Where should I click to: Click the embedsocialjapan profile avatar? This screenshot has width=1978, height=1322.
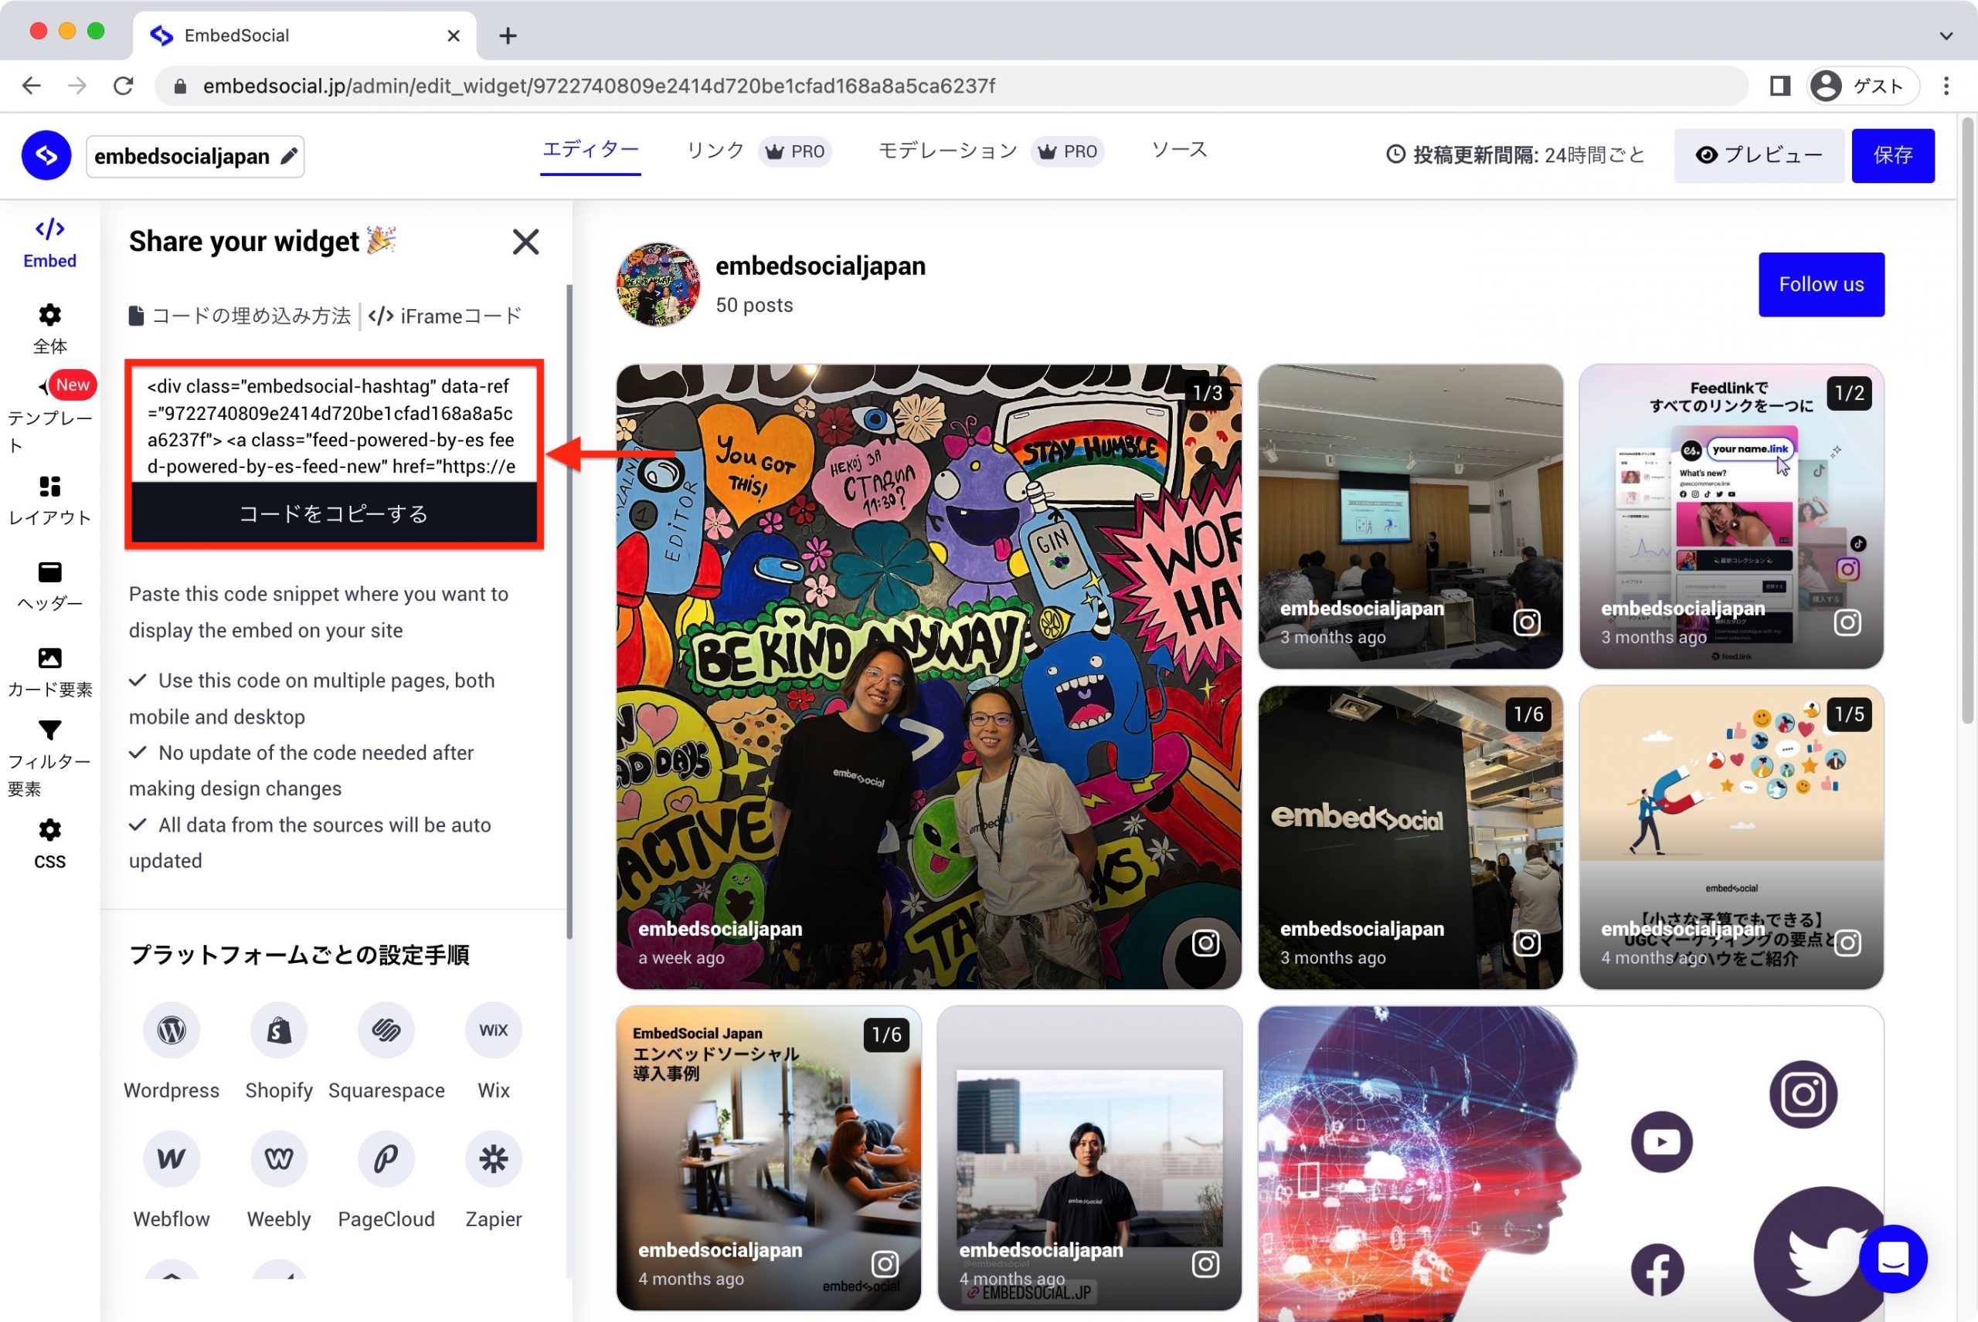pyautogui.click(x=658, y=284)
